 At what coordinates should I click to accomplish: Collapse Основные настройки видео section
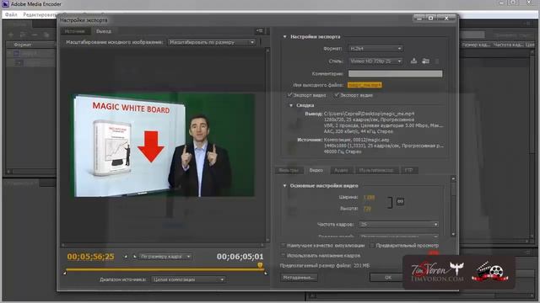click(x=285, y=185)
